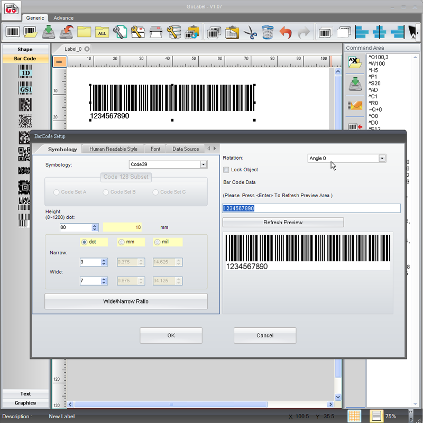The width and height of the screenshot is (423, 423).
Task: Enable the Lock Object checkbox
Action: (x=226, y=170)
